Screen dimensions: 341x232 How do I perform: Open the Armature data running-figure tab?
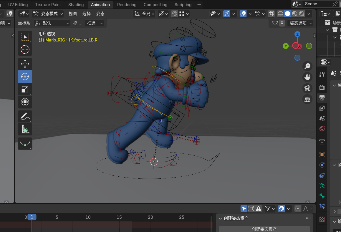coord(322,186)
